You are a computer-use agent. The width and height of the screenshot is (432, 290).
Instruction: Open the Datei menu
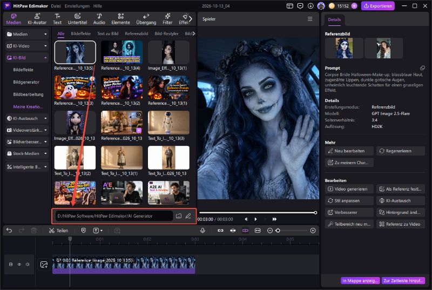[x=56, y=6]
